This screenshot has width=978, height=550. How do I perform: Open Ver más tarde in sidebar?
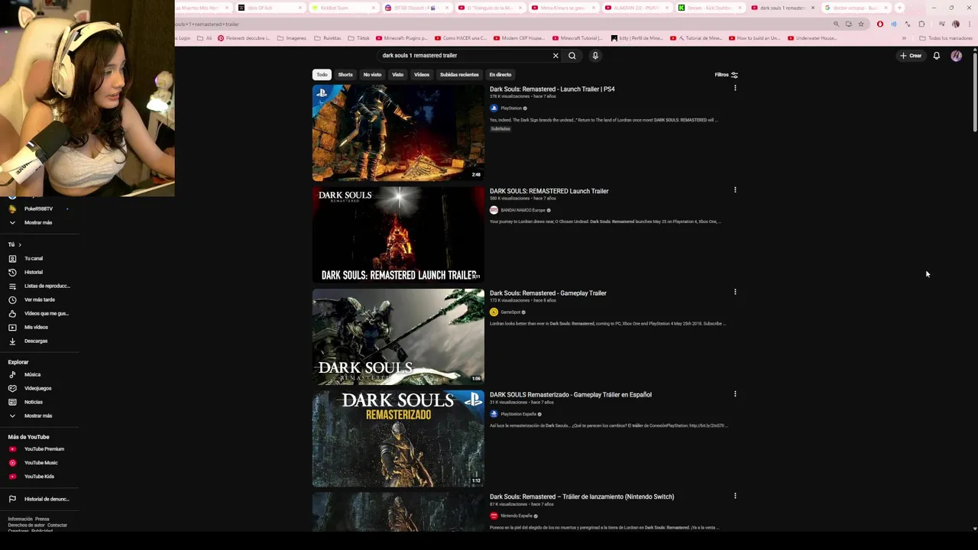pos(40,299)
